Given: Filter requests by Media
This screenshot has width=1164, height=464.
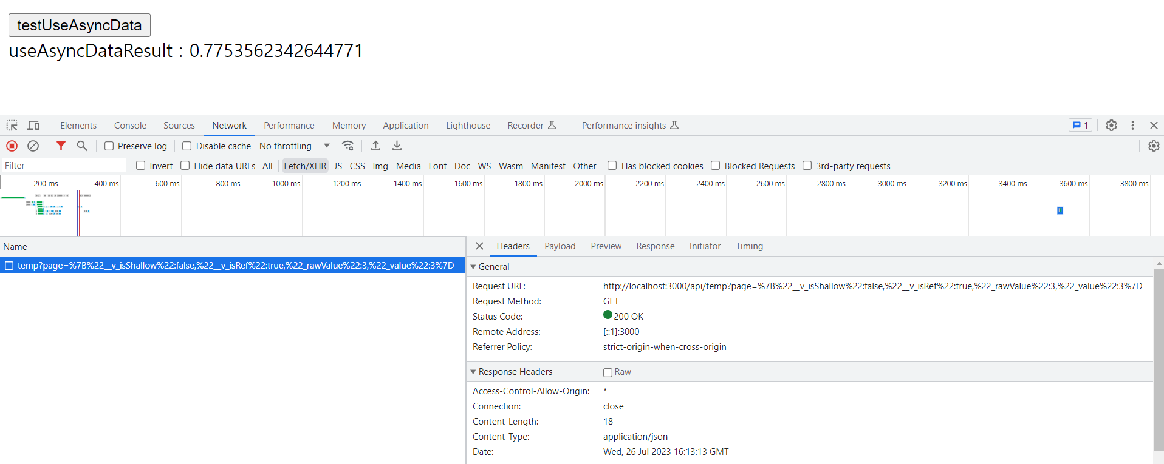Looking at the screenshot, I should coord(408,166).
